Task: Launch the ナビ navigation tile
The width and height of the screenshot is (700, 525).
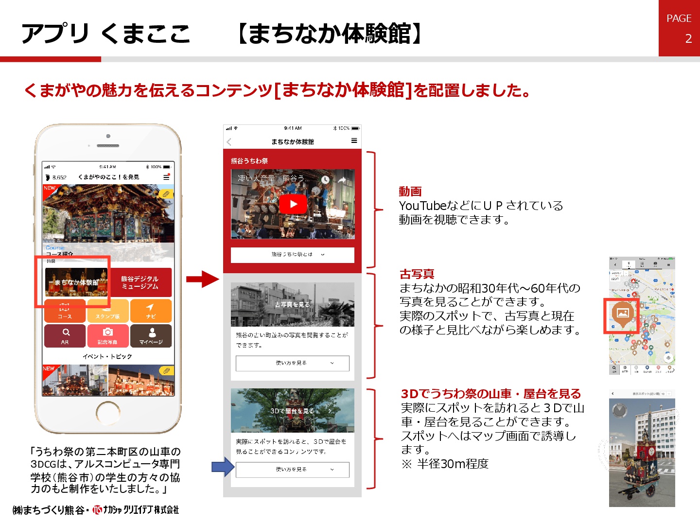Action: [x=151, y=311]
